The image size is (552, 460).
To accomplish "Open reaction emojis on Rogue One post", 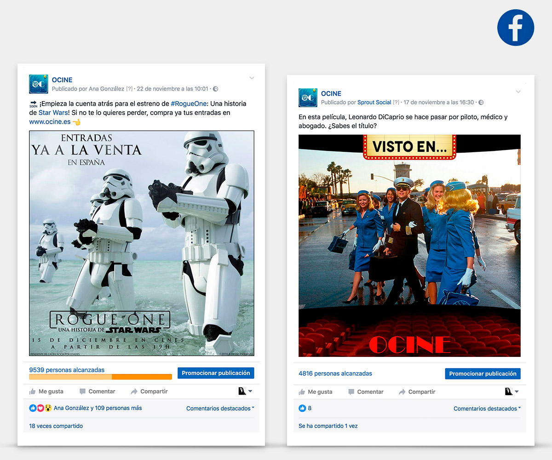I will pos(40,408).
